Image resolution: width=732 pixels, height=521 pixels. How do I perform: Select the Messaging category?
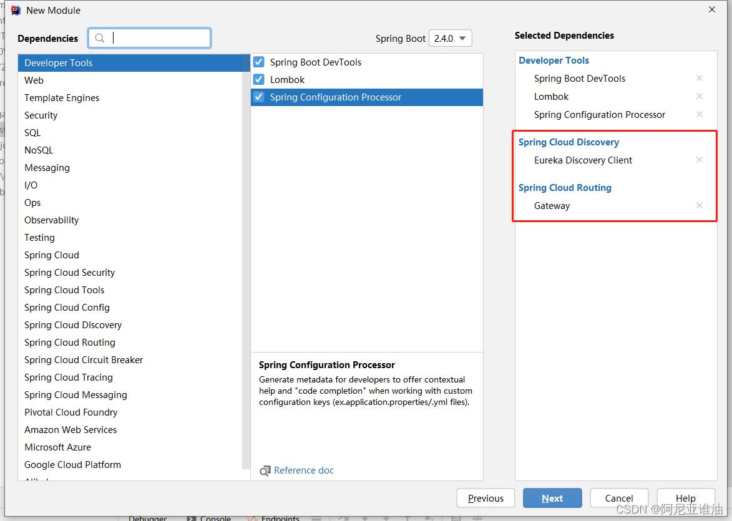point(130,168)
